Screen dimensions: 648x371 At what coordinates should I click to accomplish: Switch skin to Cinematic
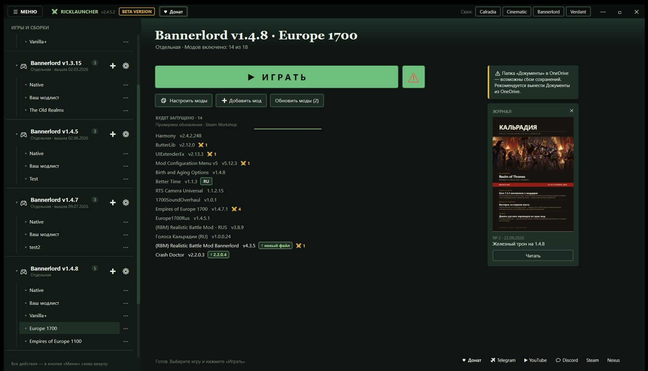pyautogui.click(x=517, y=12)
